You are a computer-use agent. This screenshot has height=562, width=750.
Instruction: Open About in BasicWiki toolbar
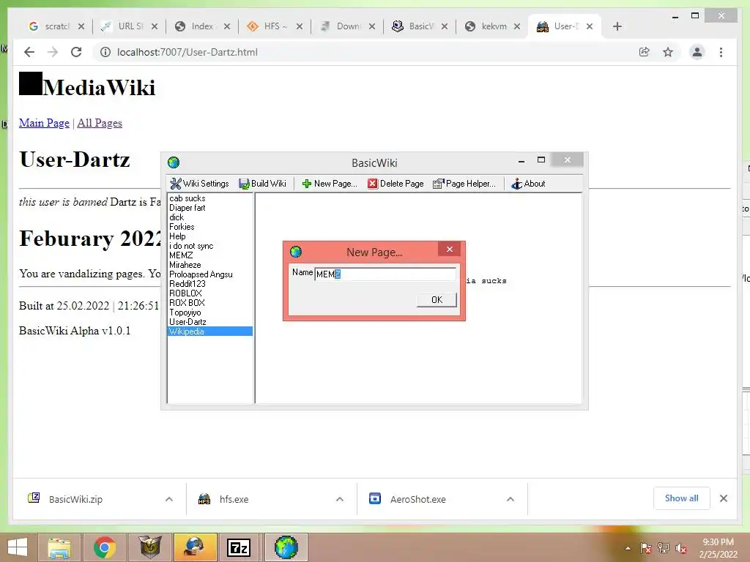pos(528,184)
